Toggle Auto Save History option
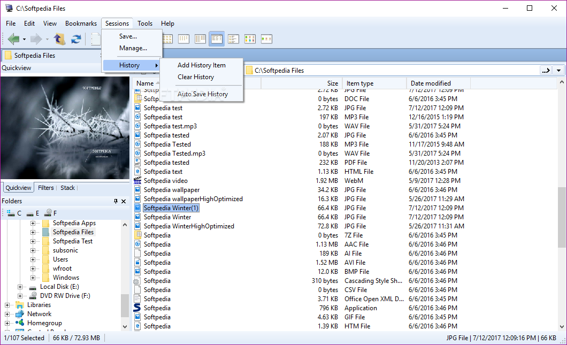The width and height of the screenshot is (567, 345). tap(202, 94)
